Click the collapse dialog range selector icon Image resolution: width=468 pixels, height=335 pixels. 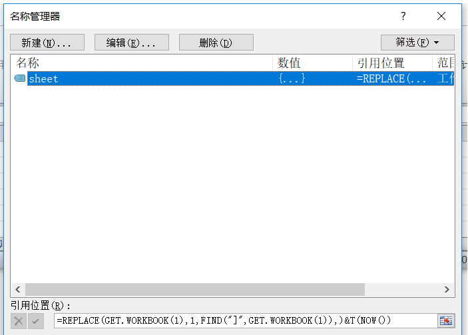pos(446,320)
